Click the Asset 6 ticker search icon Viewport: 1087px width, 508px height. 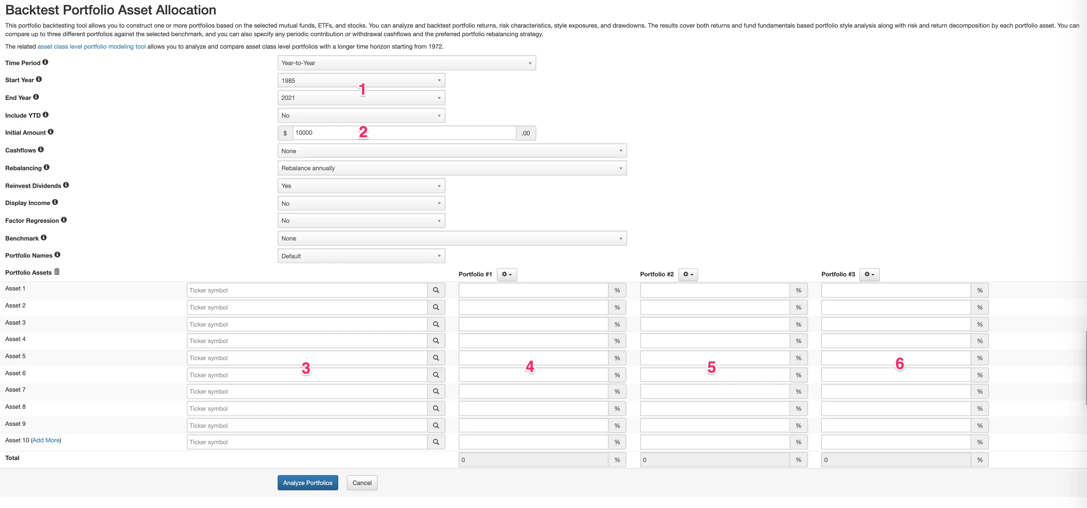point(436,375)
